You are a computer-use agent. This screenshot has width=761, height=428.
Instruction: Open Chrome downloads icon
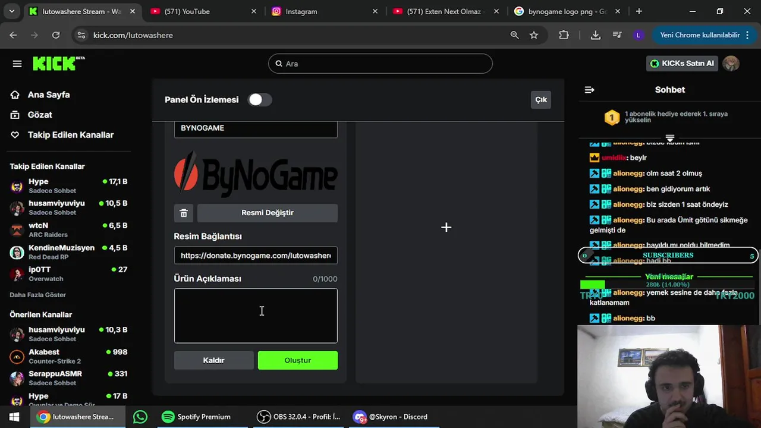596,35
